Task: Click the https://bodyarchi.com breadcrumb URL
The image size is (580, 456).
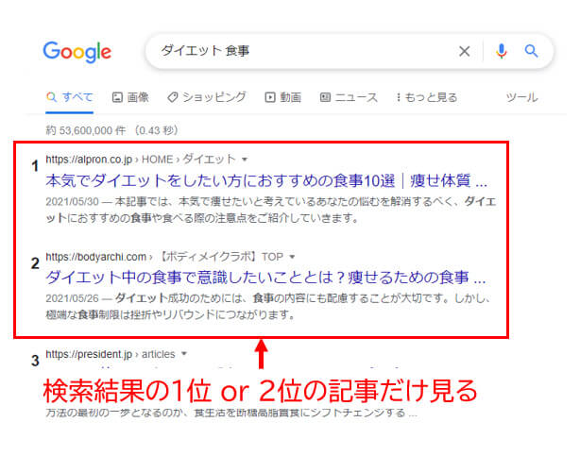Action: pyautogui.click(x=95, y=257)
